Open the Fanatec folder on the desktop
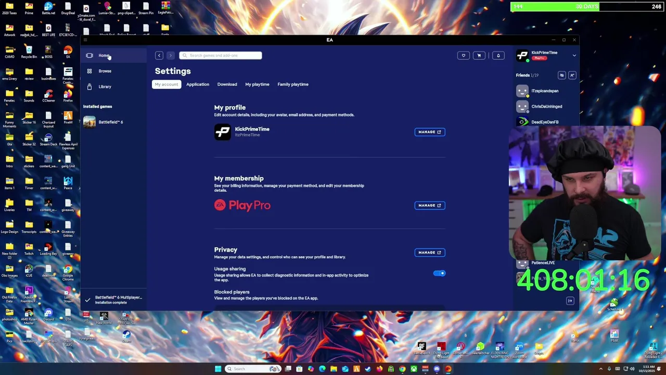Screen dimensions: 666x375 pos(9,96)
